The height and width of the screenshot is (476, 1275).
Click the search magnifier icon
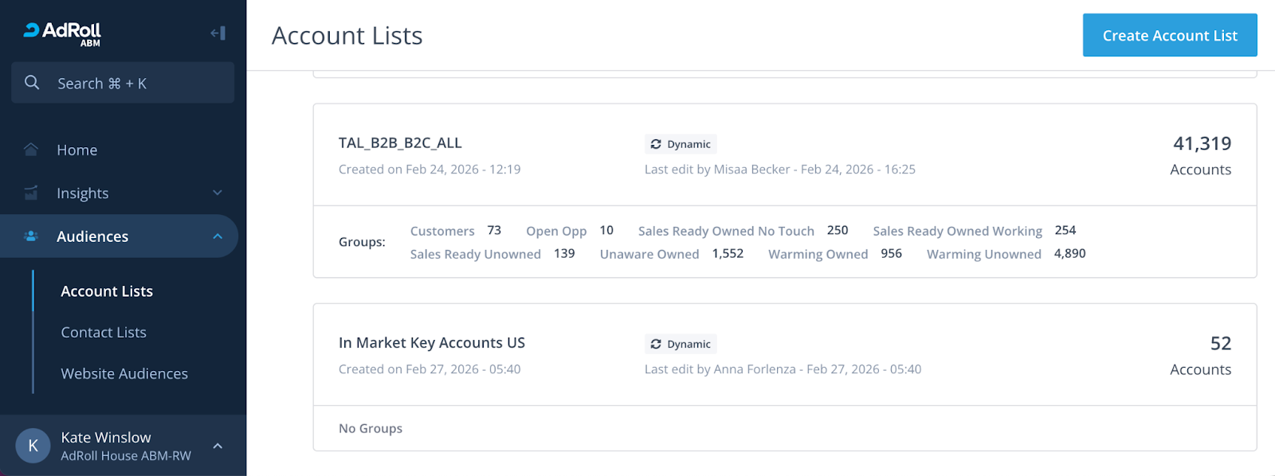pyautogui.click(x=32, y=83)
